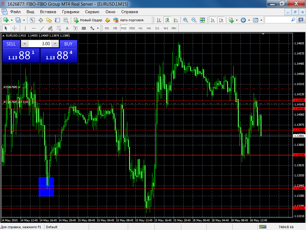
Task: Click the search magnifier icon
Action: click(293, 20)
